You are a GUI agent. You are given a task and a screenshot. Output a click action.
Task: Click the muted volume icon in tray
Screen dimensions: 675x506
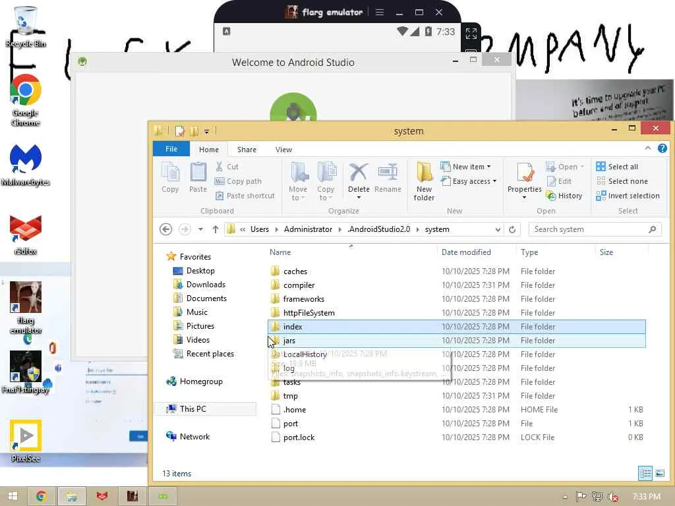[x=614, y=497]
